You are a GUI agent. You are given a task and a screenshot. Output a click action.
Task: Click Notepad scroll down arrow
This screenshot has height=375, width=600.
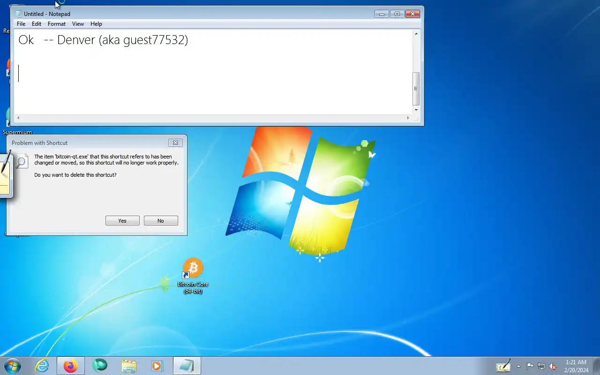tap(416, 110)
